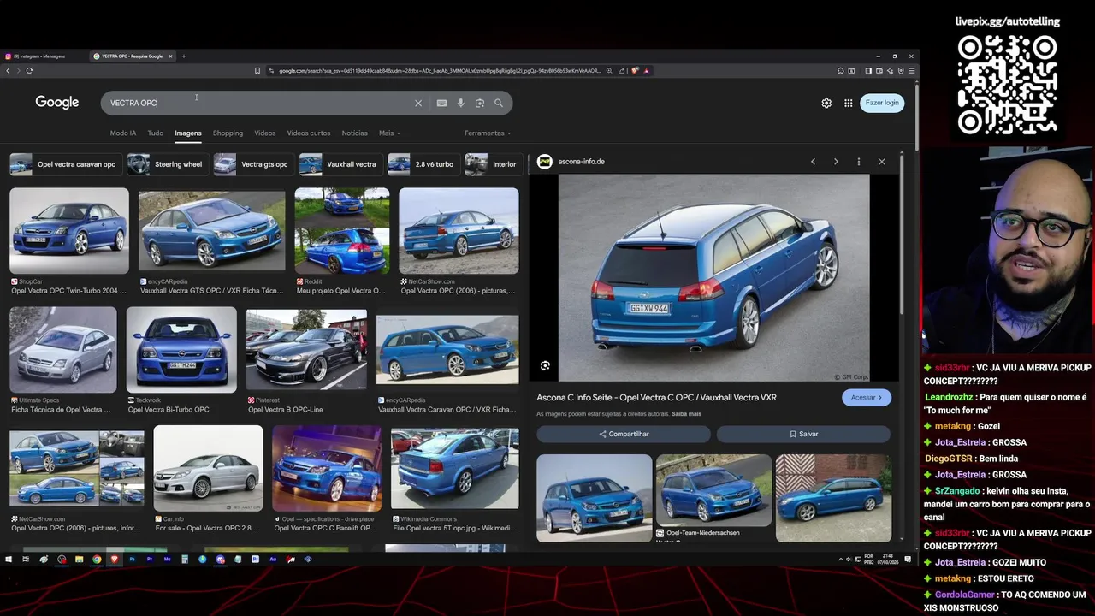Open Reddit Meu projeto Opel Vectra thumbnail

342,231
